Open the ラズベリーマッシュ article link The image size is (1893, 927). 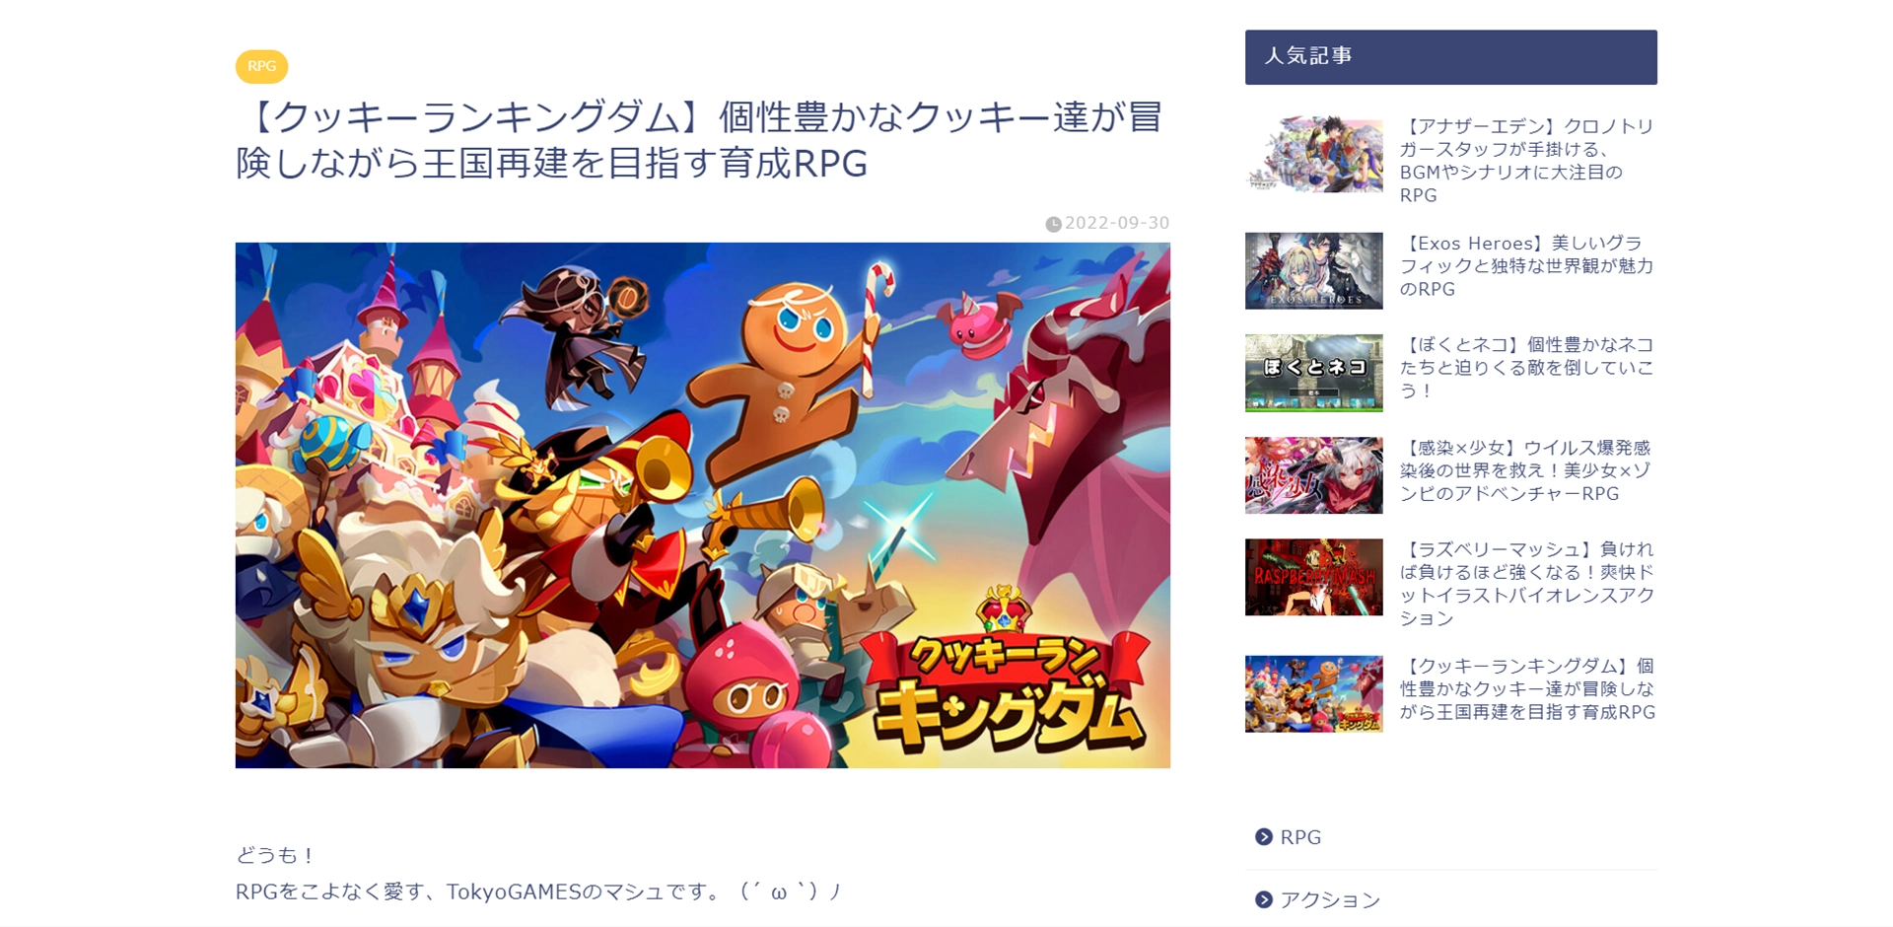click(1526, 584)
